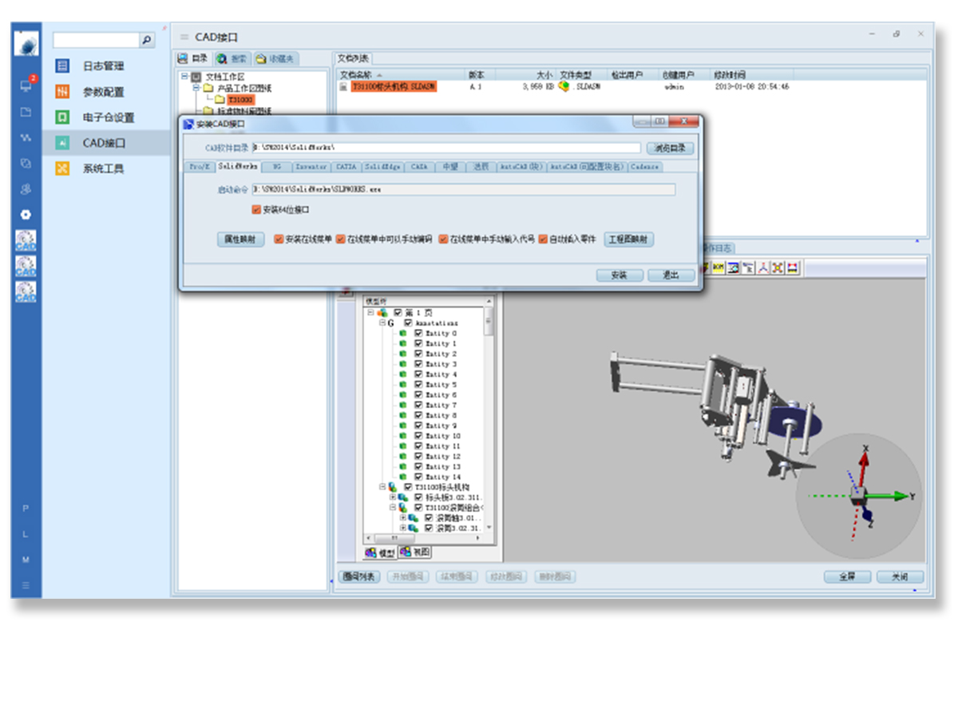This screenshot has height=713, width=958.
Task: Open the monitor icon with notification badge
Action: (x=26, y=85)
